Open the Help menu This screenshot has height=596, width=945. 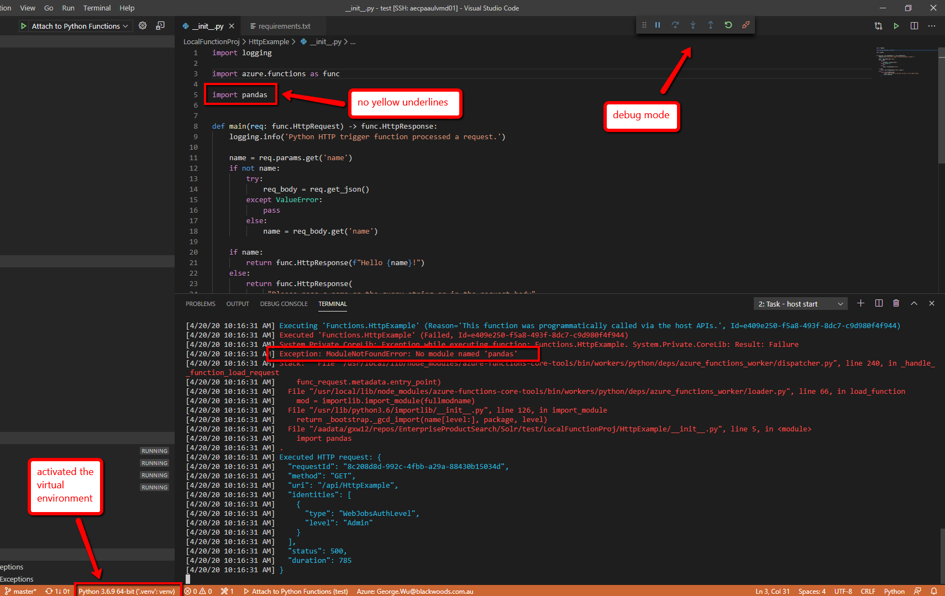(127, 8)
